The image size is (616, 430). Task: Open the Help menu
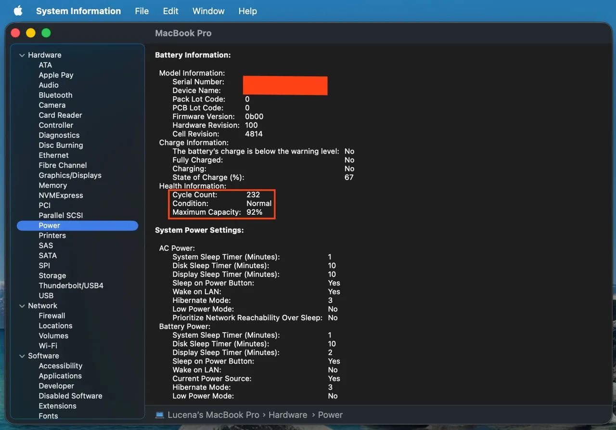pos(247,11)
